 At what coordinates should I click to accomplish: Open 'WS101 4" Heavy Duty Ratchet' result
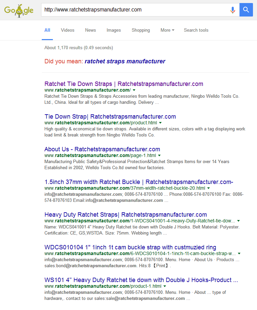(141, 280)
